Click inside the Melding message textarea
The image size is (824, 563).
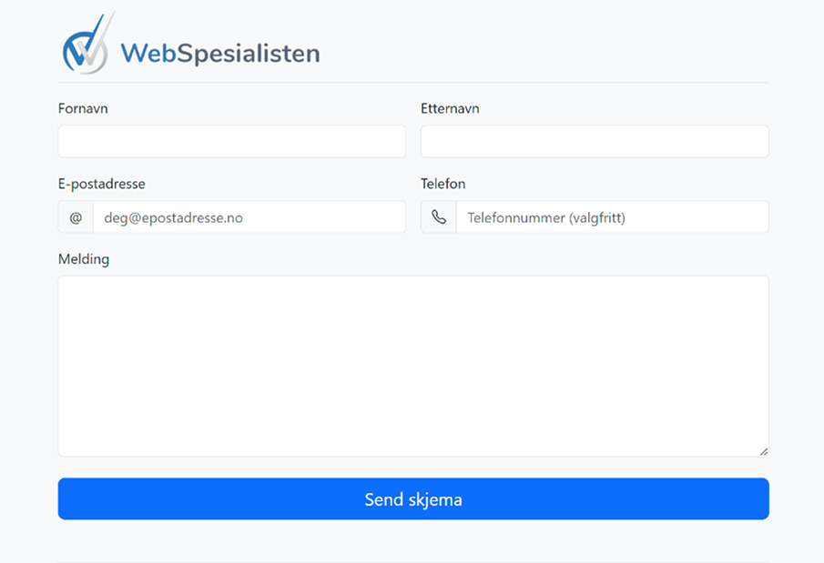tap(413, 366)
